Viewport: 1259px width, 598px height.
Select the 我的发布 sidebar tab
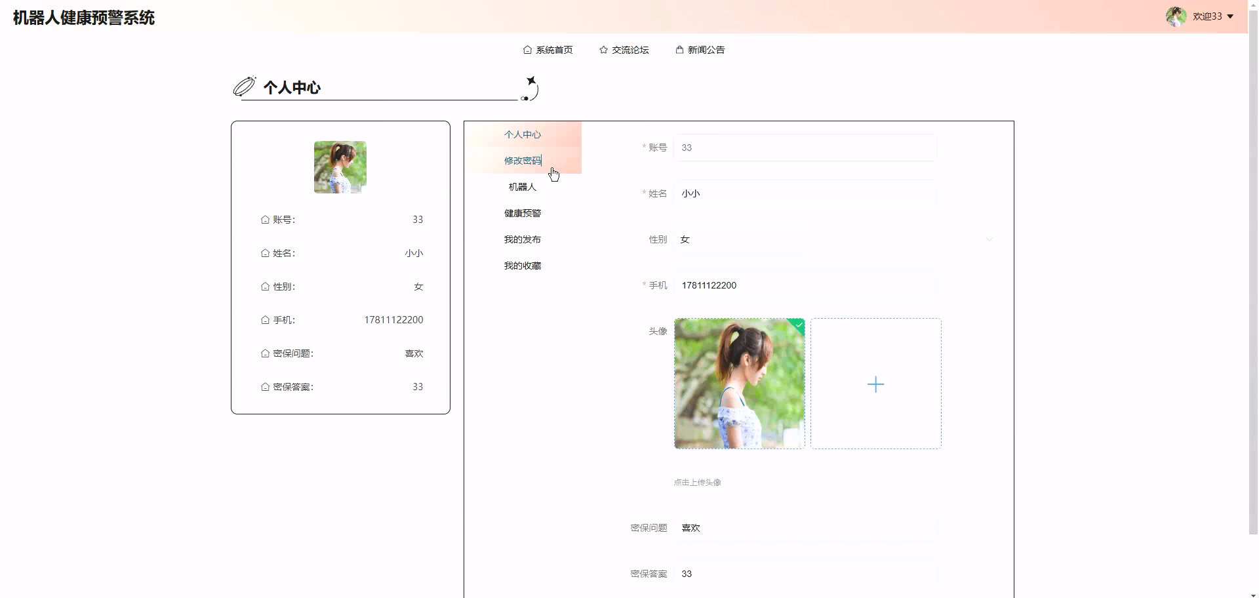523,239
